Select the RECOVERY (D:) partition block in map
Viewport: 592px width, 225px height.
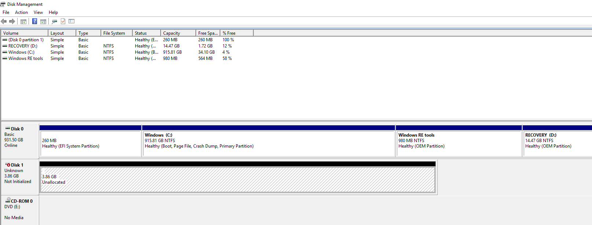pyautogui.click(x=557, y=141)
